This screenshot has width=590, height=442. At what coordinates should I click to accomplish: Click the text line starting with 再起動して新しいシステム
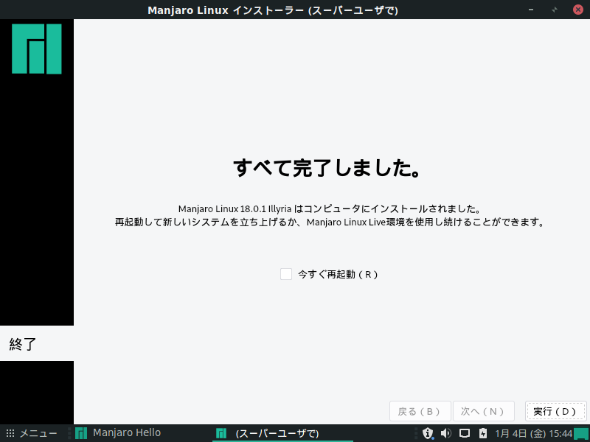(330, 222)
